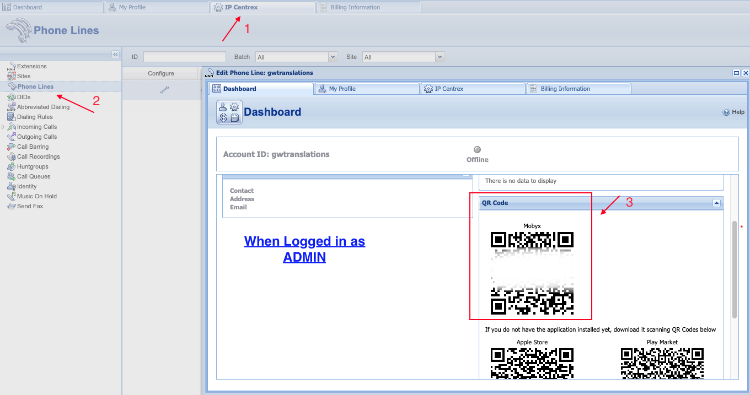Open IP Centrex tab in Edit Phone Line window
This screenshot has height=395, width=750.
[473, 89]
